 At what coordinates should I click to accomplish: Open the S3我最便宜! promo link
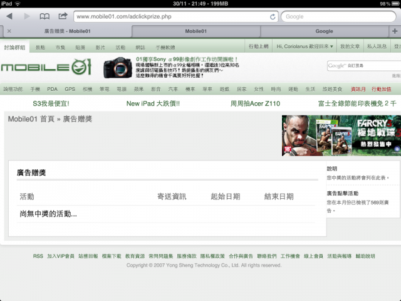click(x=51, y=103)
